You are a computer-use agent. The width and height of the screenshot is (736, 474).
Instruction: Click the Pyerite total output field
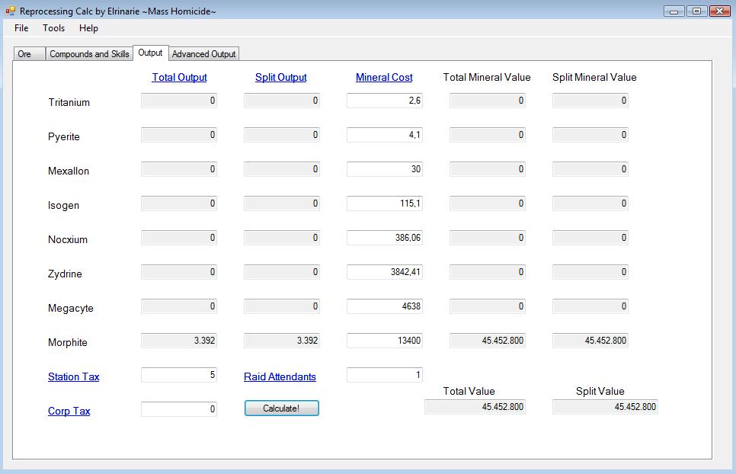pos(179,135)
